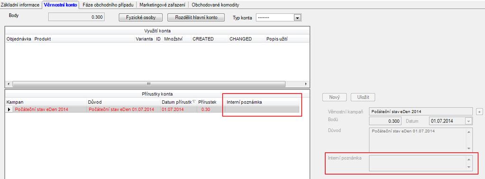Click the Interní poznámka field up arrow

(x=468, y=159)
